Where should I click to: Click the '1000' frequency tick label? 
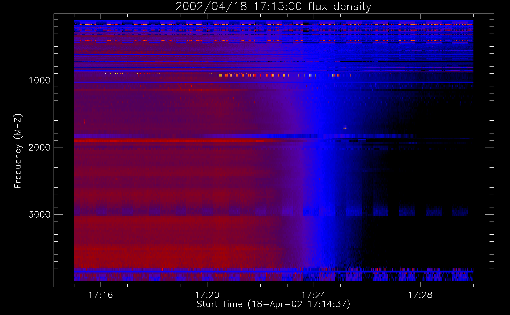click(39, 80)
